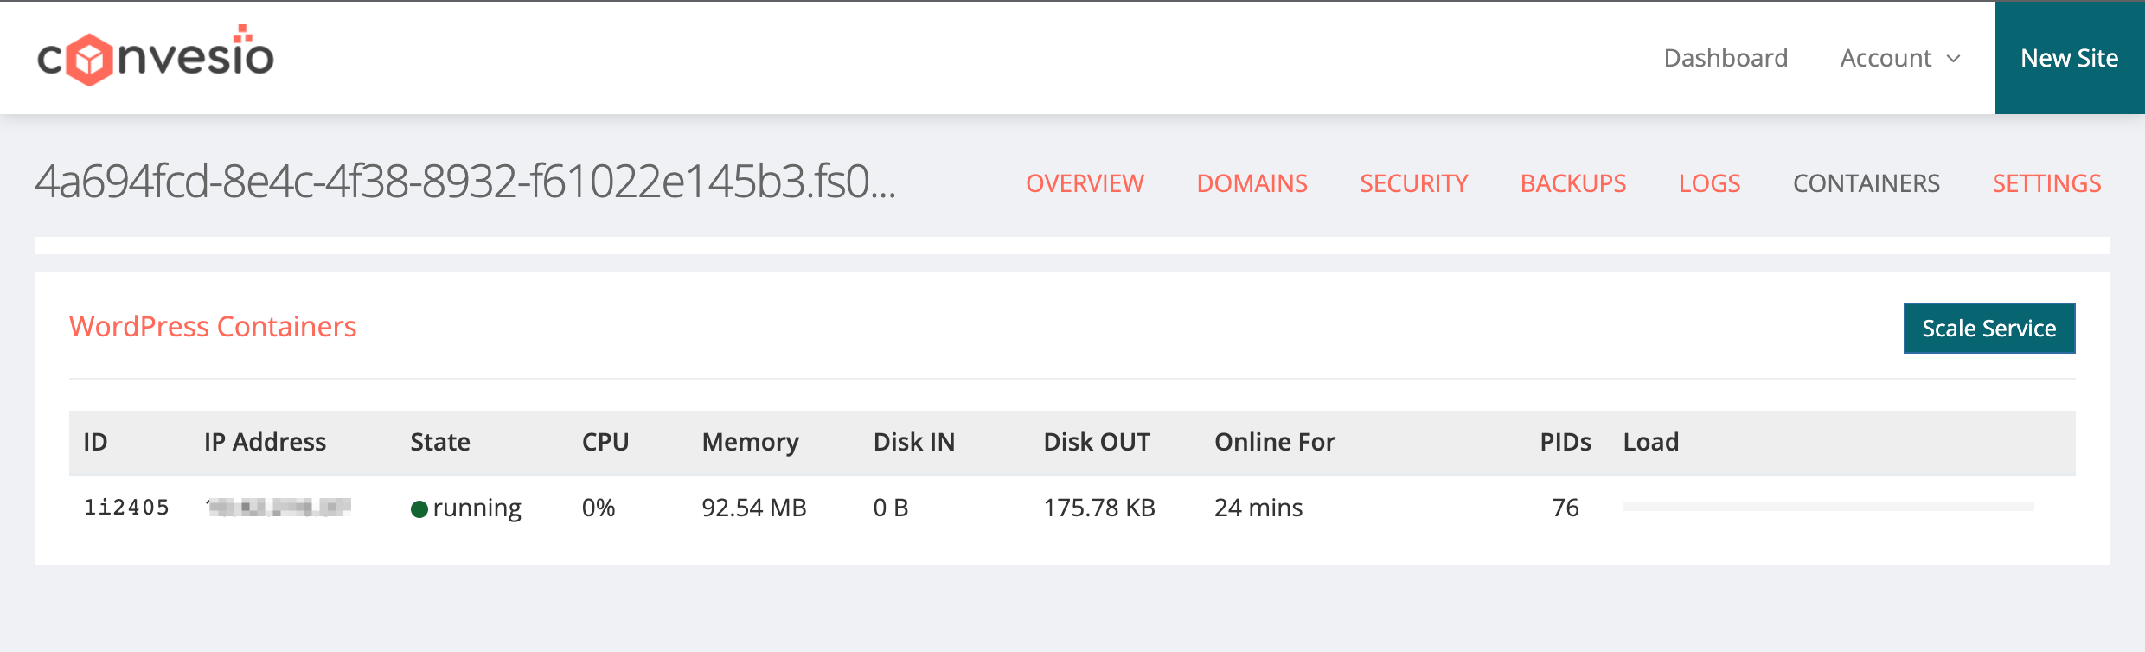Select the Containers tab
Image resolution: width=2145 pixels, height=652 pixels.
point(1866,183)
